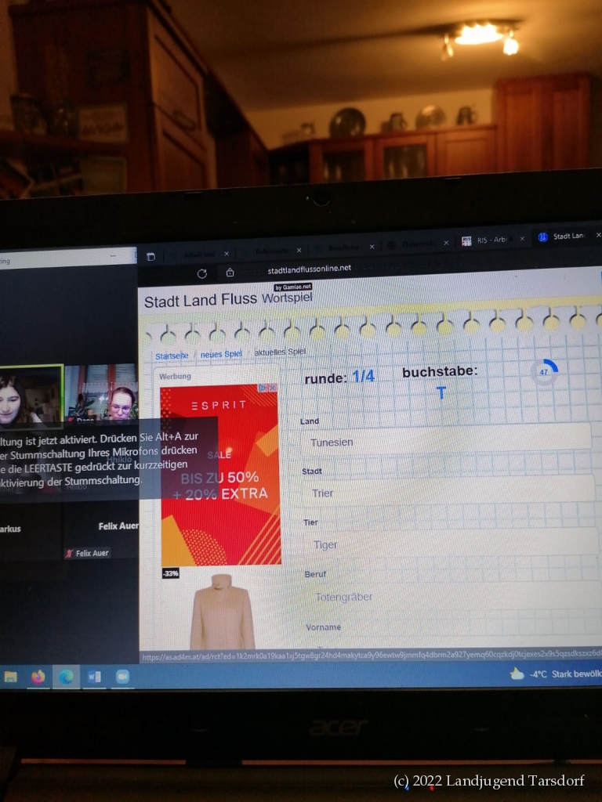Click the aktuelles Spiel breadcrumb

point(280,352)
